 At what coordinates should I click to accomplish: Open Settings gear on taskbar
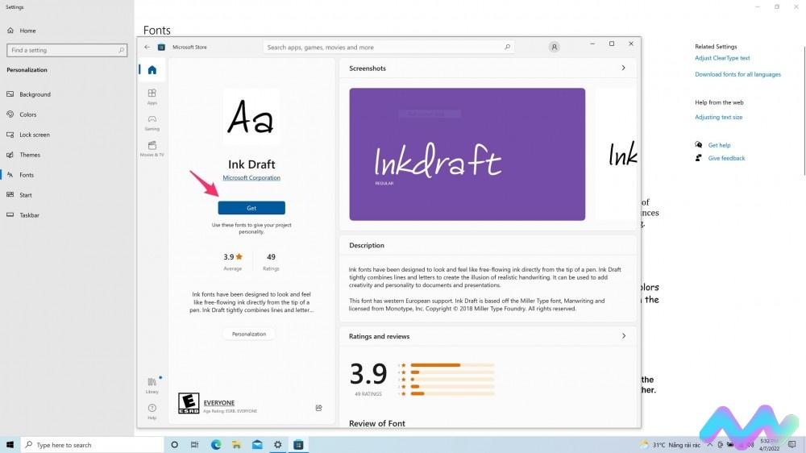[x=277, y=445]
